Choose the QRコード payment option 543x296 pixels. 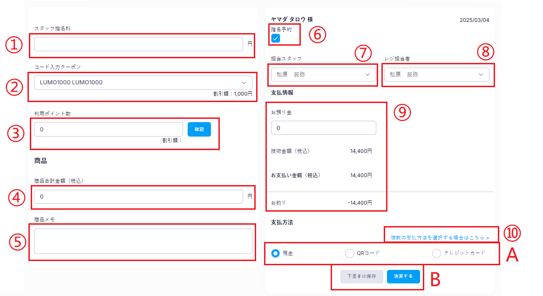coord(349,253)
